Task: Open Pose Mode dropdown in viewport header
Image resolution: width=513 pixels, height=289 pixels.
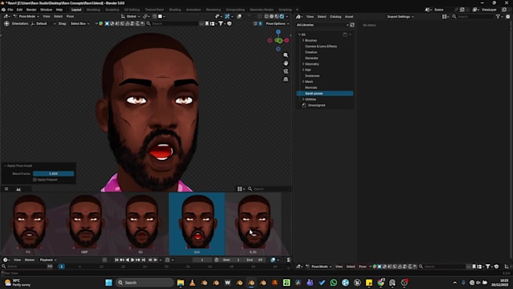Action: tap(26, 16)
